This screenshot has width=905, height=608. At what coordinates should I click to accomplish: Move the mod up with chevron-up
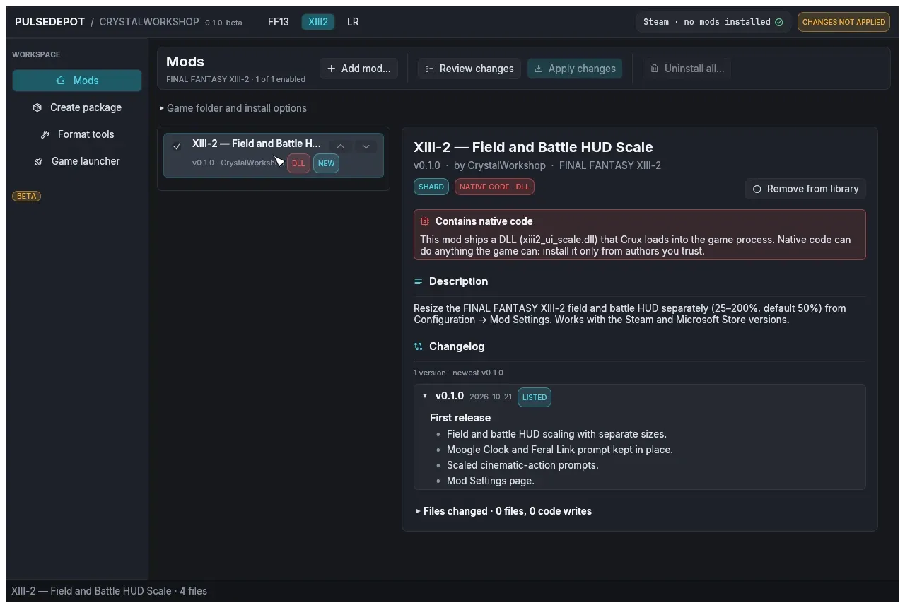pyautogui.click(x=340, y=146)
